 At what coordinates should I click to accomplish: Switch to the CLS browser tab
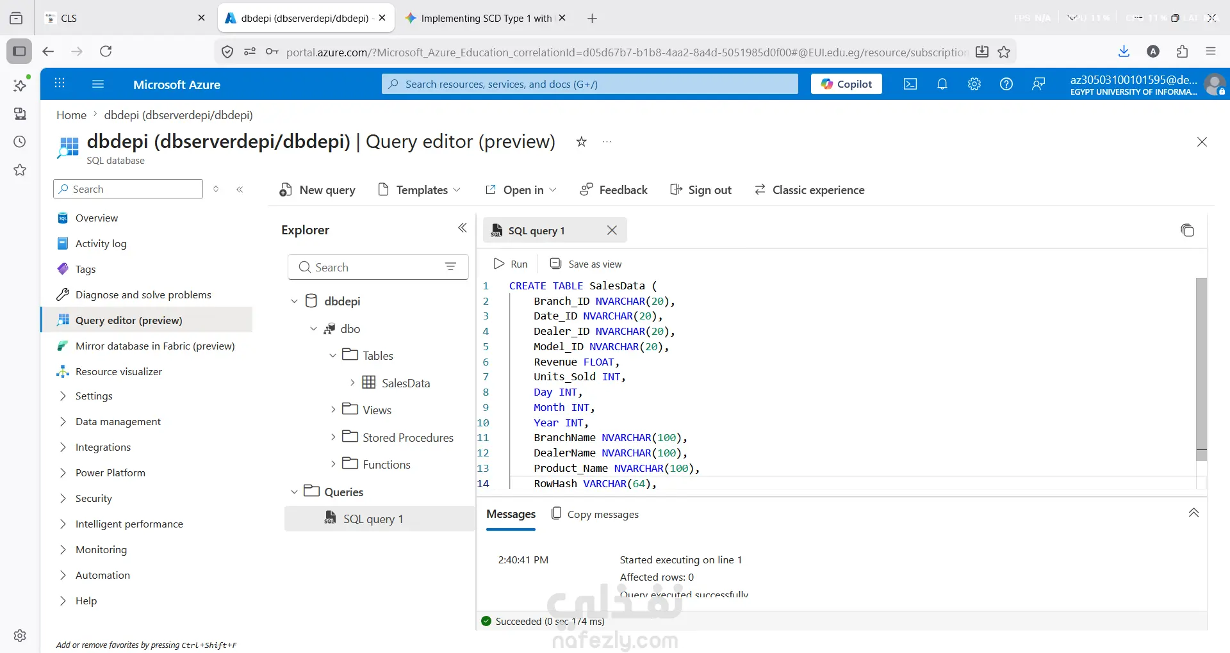[x=125, y=18]
